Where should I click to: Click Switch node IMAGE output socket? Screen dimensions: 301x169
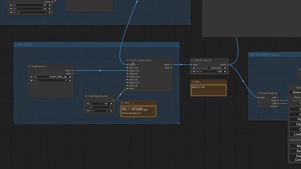tap(171, 65)
